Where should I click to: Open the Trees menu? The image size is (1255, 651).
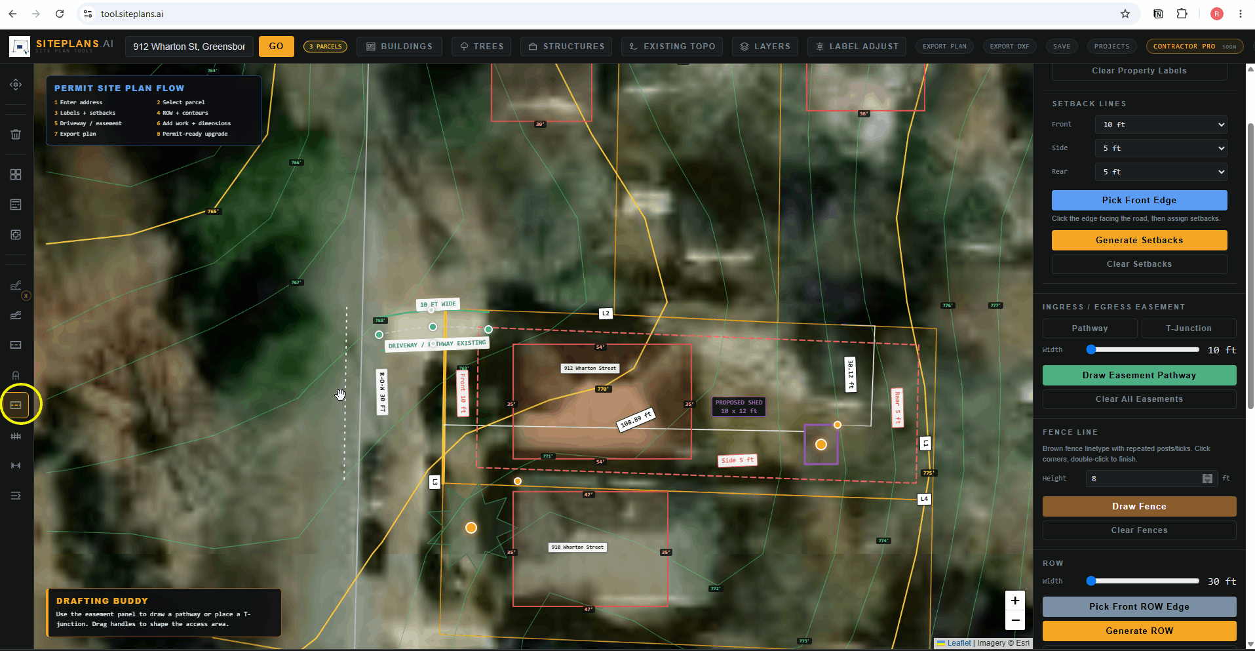tap(482, 47)
